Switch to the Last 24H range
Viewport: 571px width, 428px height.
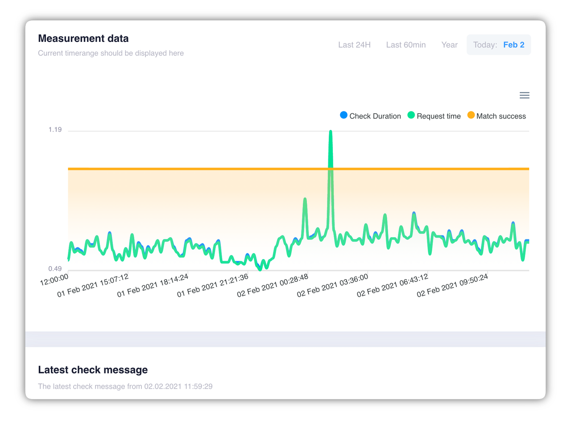[354, 45]
